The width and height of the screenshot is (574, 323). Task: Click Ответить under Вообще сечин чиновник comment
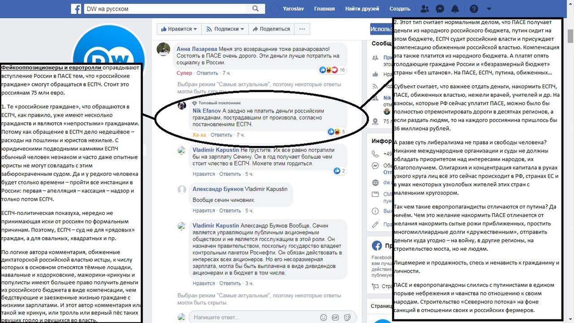(x=230, y=210)
